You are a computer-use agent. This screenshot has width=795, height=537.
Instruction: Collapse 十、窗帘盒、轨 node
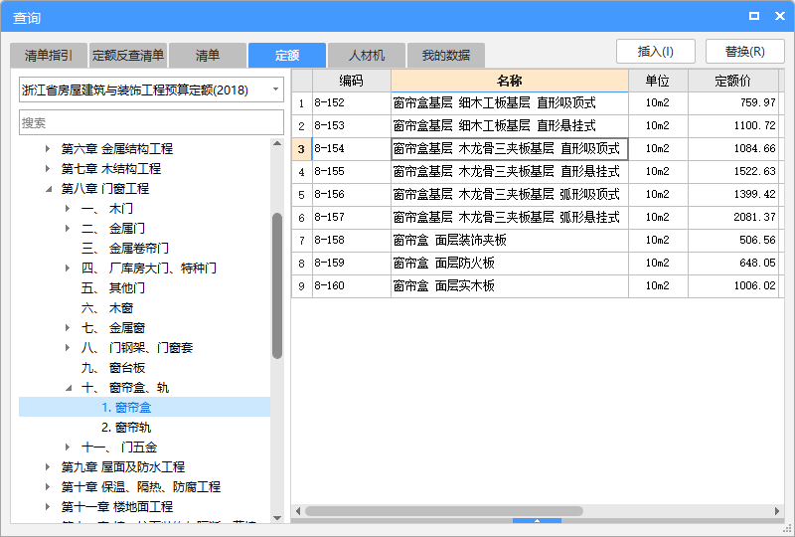tap(69, 388)
